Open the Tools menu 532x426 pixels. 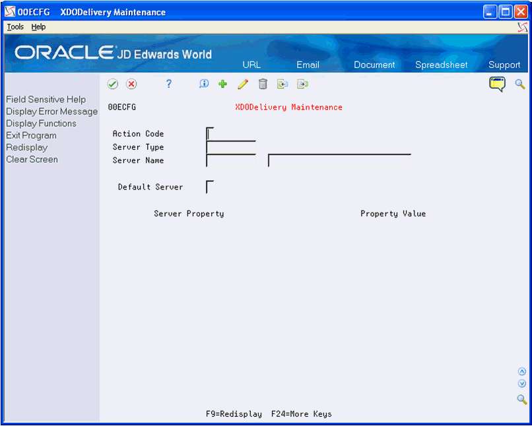coord(15,27)
